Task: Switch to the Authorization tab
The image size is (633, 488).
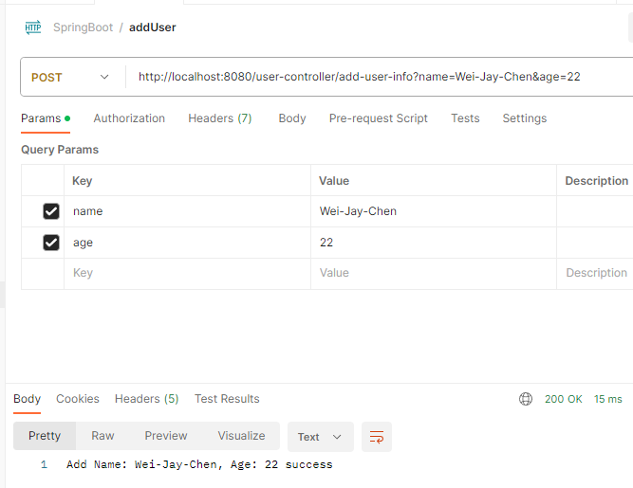Action: click(x=129, y=118)
